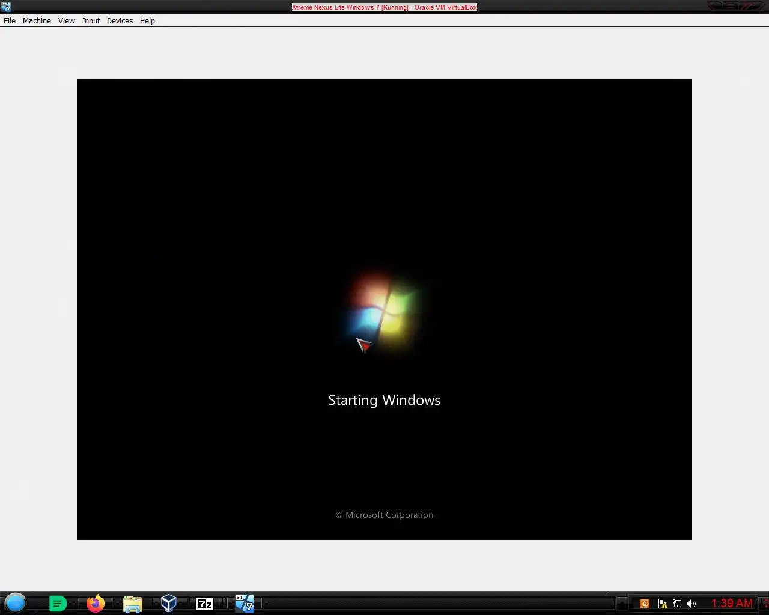Open the green notes app in taskbar
The height and width of the screenshot is (615, 769).
pyautogui.click(x=58, y=604)
